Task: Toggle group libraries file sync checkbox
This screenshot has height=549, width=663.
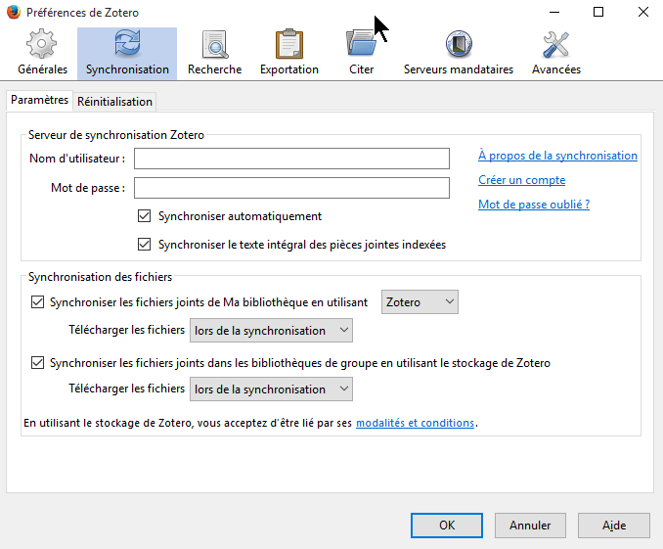Action: click(37, 363)
